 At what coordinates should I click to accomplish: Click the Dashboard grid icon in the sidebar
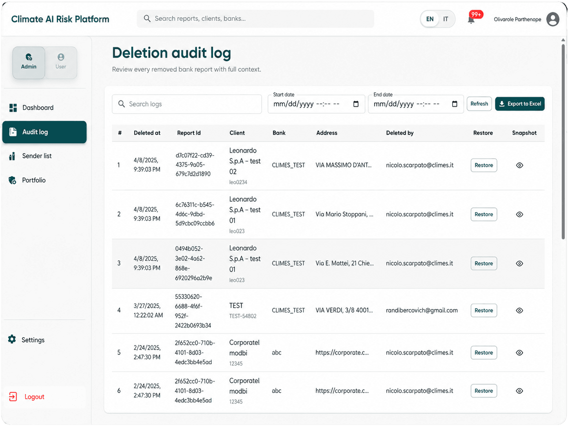click(13, 108)
